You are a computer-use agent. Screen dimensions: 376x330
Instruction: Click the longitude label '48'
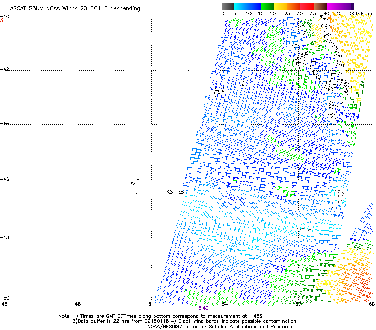click(78, 304)
